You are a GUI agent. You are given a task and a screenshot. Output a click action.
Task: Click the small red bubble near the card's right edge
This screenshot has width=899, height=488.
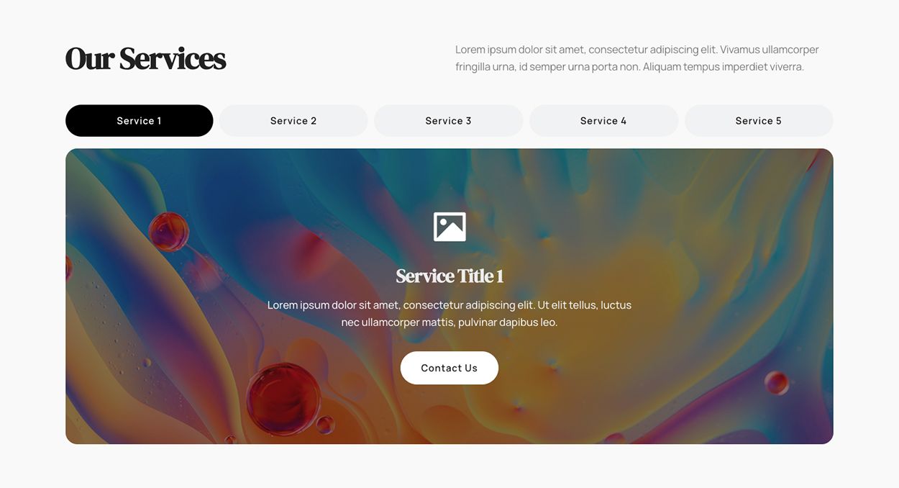777,382
